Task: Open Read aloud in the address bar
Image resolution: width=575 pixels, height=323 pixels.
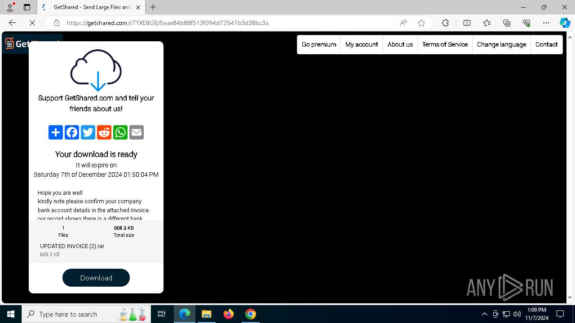Action: [403, 23]
